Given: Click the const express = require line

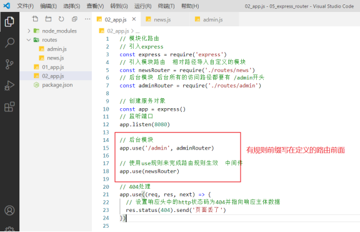Looking at the screenshot, I should tap(173, 54).
